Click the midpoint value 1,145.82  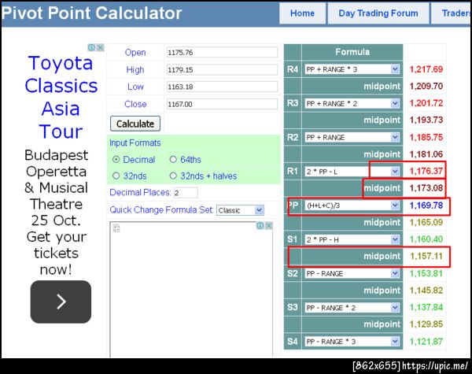coord(426,291)
